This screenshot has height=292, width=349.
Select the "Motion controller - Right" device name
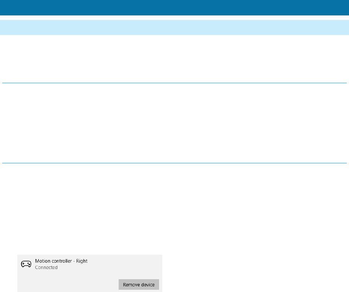[x=61, y=261]
